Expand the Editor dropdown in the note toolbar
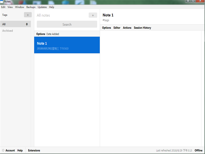The height and width of the screenshot is (154, 205). tap(117, 28)
